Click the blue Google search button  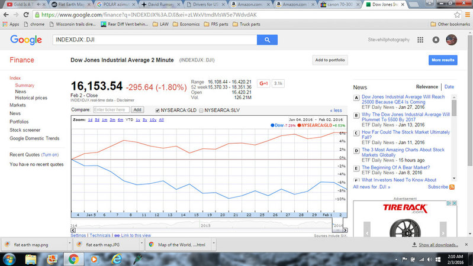pos(267,40)
